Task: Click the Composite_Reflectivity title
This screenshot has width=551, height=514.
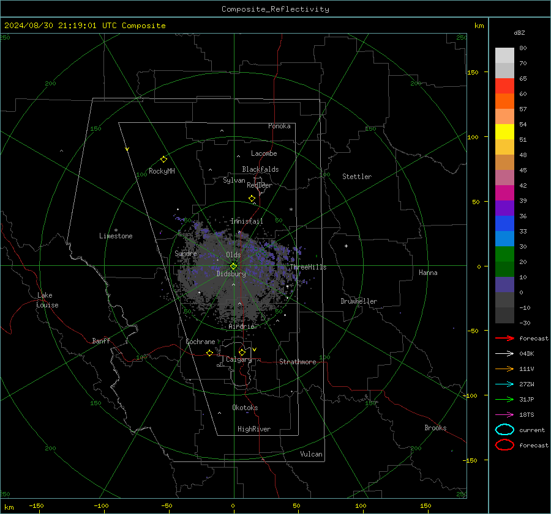Action: click(x=275, y=9)
